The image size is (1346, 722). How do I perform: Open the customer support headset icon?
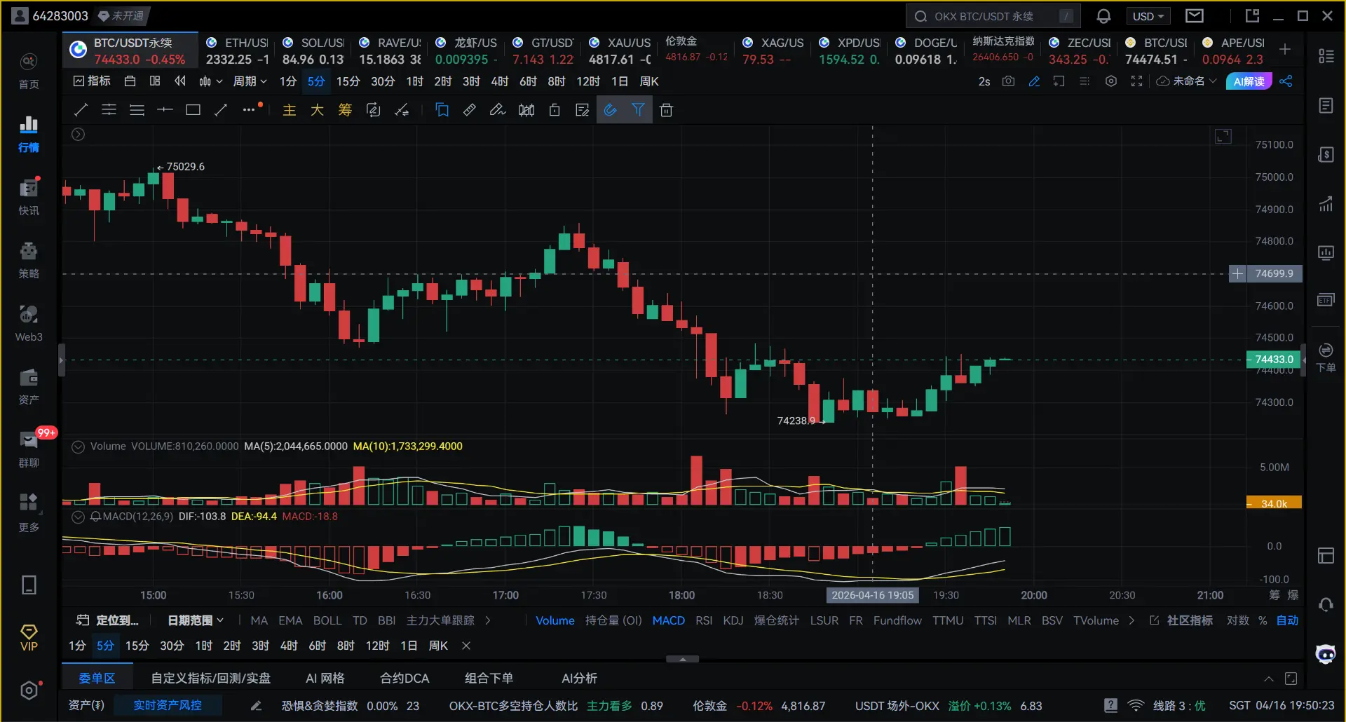coord(1326,604)
